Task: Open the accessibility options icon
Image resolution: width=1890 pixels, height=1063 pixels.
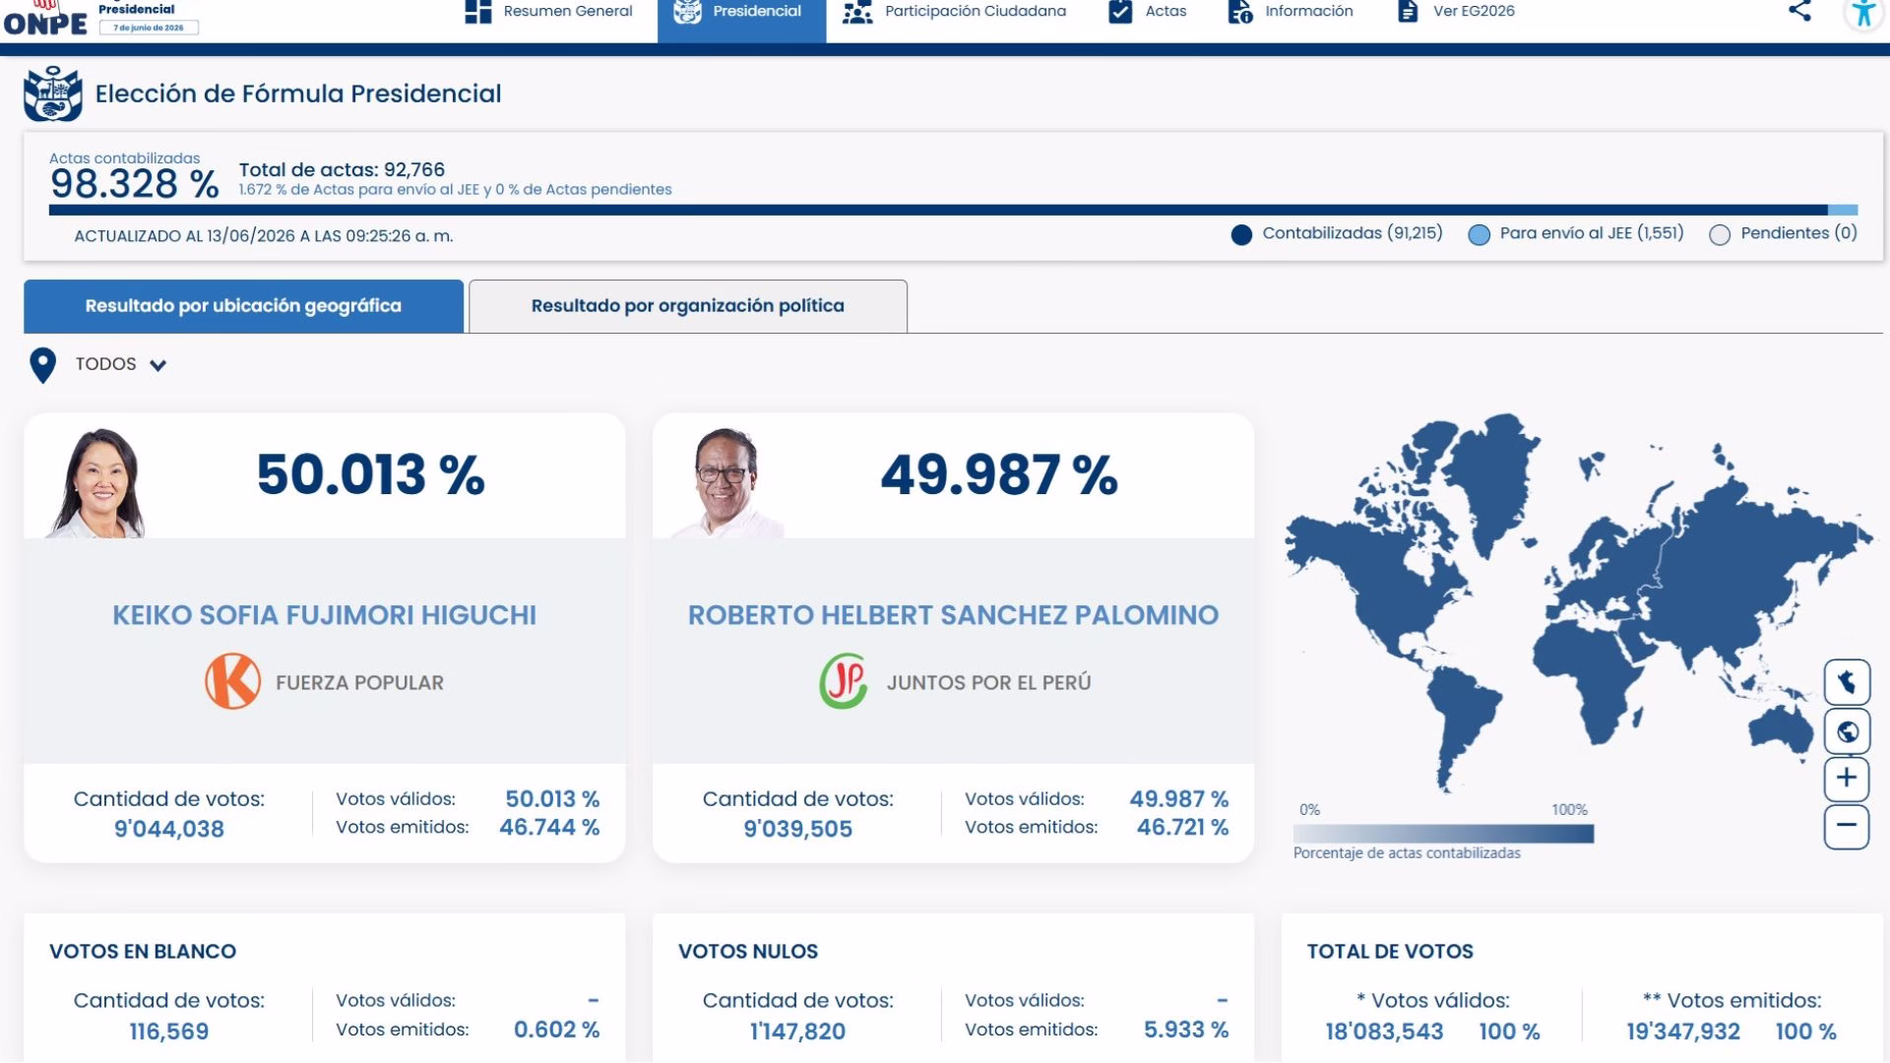Action: point(1863,13)
